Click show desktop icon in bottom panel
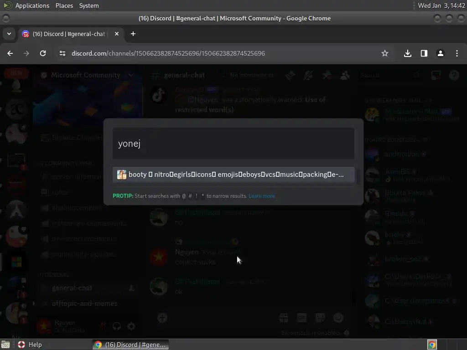This screenshot has height=350, width=467. pos(5,345)
